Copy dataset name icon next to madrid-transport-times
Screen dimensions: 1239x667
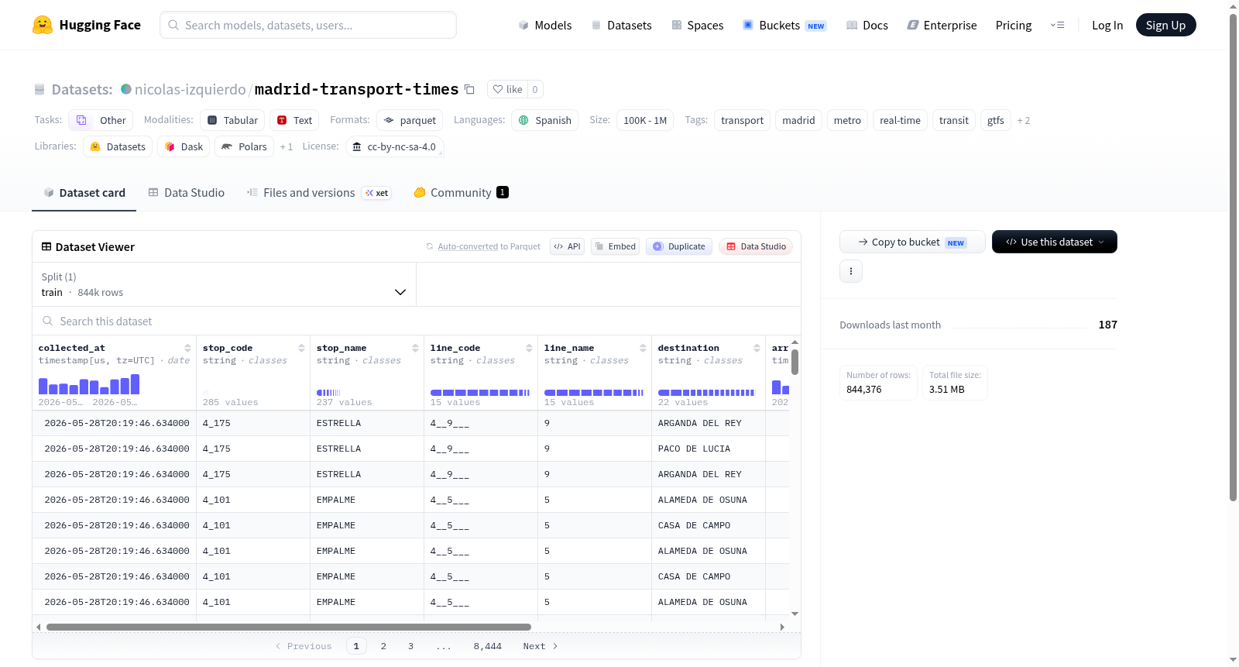(469, 89)
